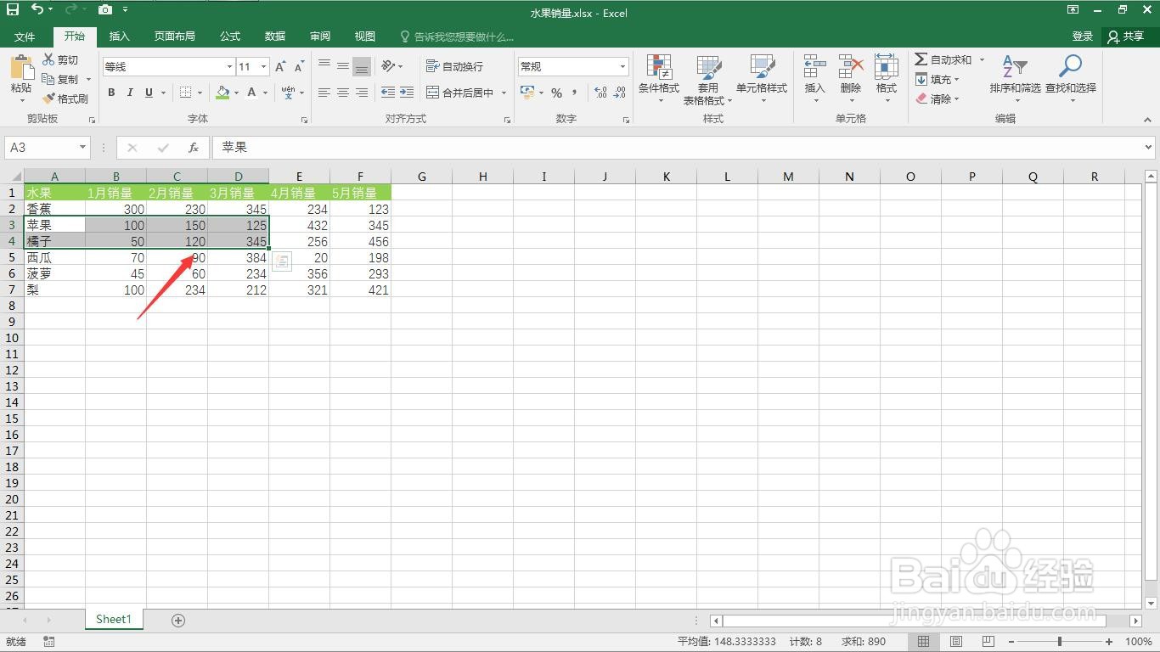
Task: Click the orientation text angle icon
Action: [388, 66]
